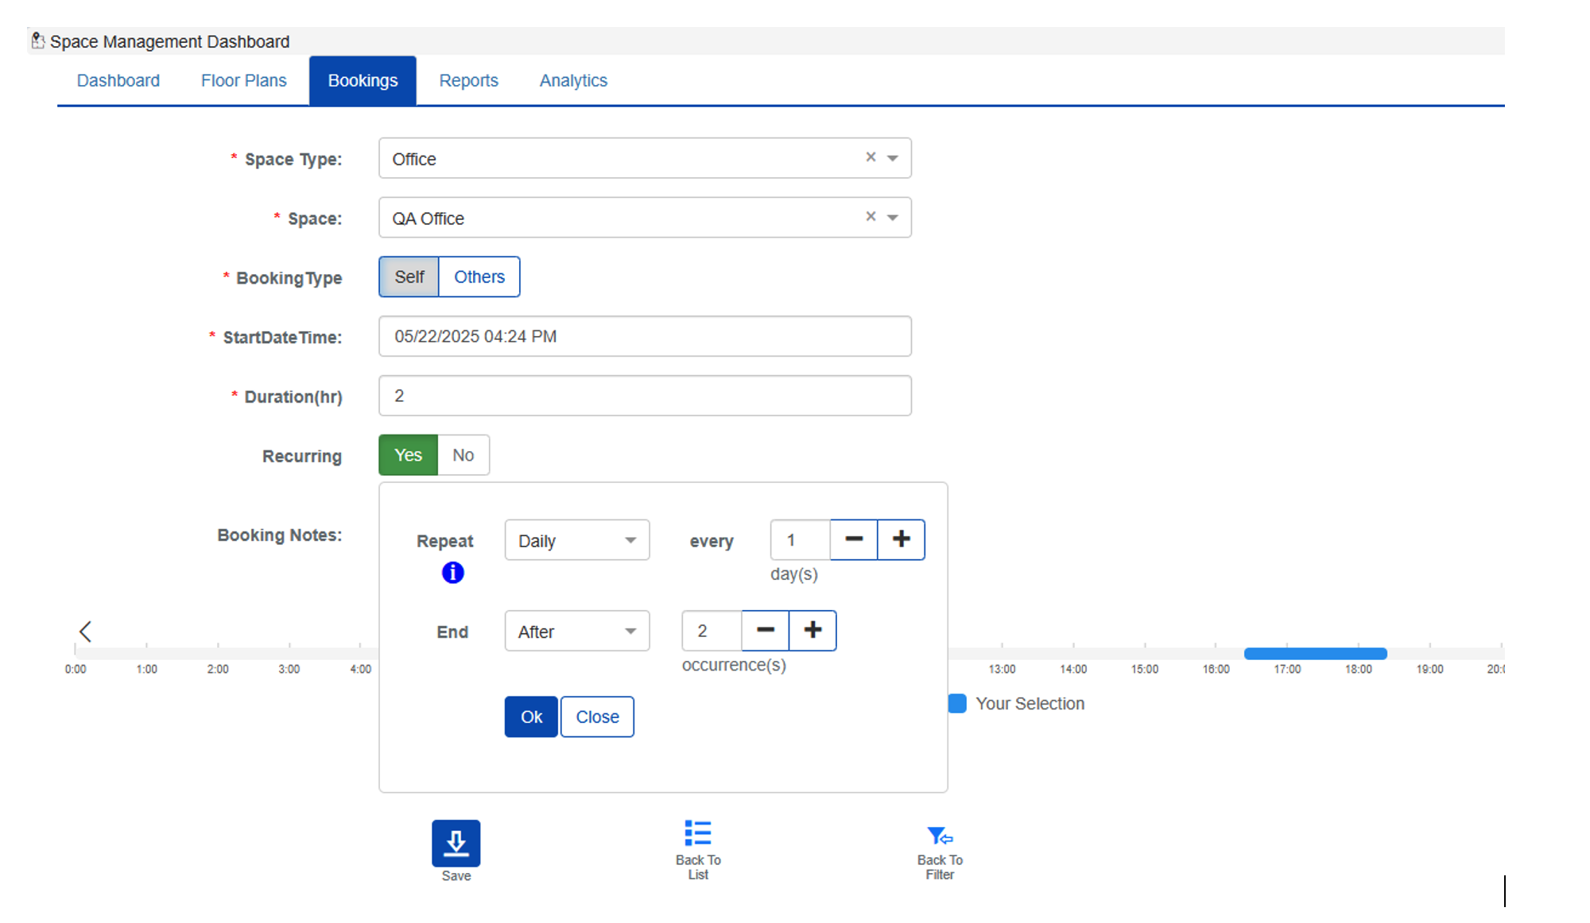Screen dimensions: 1590x923
Task: Click the 14:00 timeline marker
Action: point(1073,669)
